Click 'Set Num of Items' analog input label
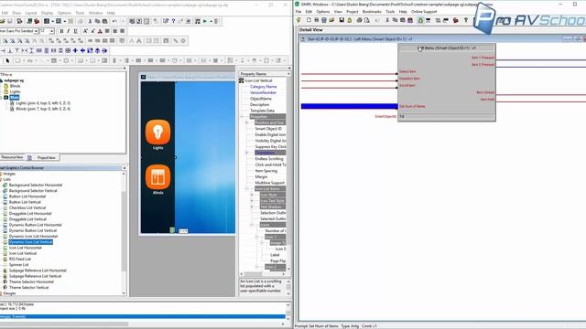 pos(412,106)
